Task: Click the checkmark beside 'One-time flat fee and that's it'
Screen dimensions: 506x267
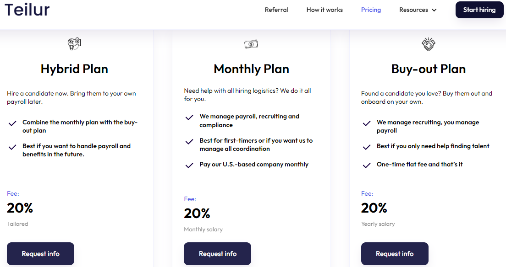Action: tap(367, 165)
